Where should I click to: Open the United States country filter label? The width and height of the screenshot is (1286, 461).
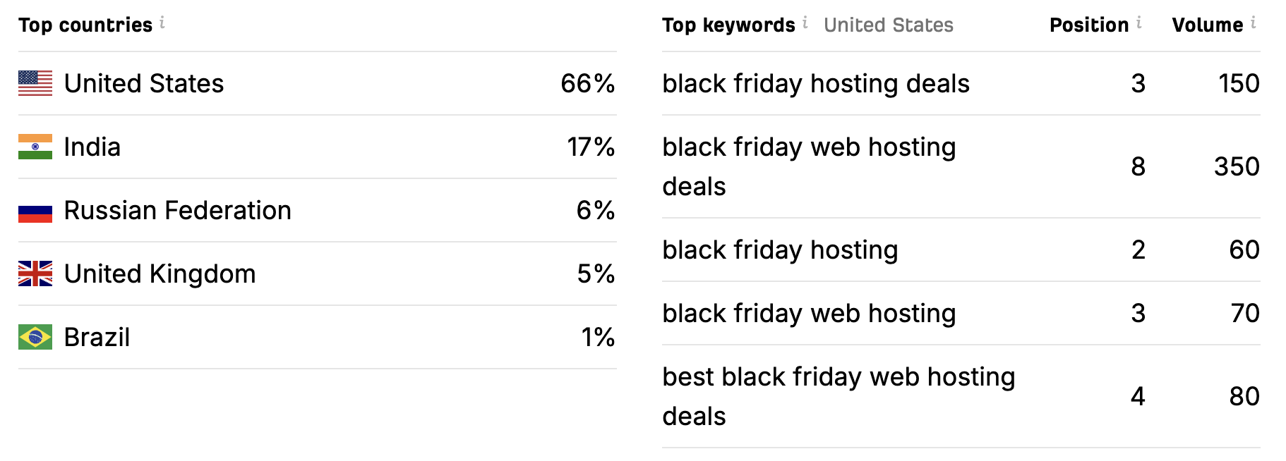[x=888, y=25]
